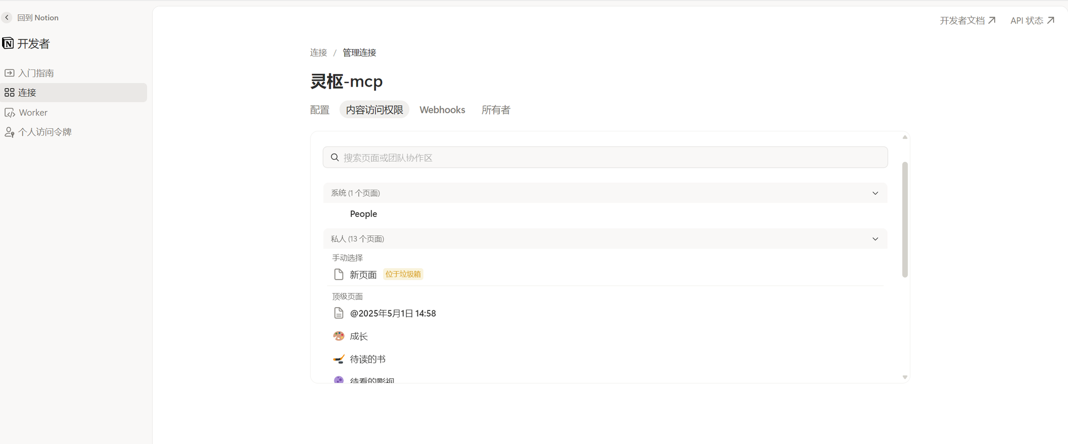Click the purple icon of 待看的影视
The height and width of the screenshot is (444, 1068).
click(338, 380)
